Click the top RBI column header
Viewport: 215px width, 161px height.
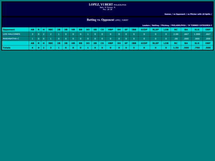click(51, 29)
